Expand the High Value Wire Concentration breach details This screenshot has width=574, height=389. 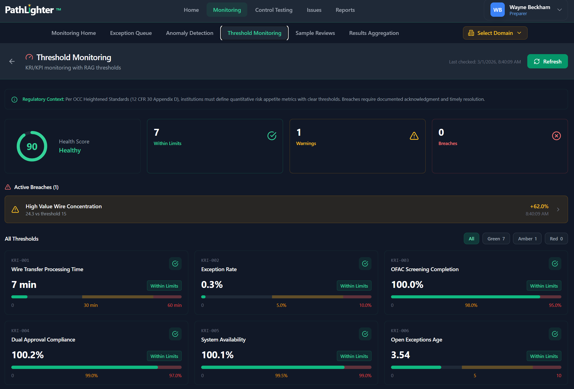point(558,209)
